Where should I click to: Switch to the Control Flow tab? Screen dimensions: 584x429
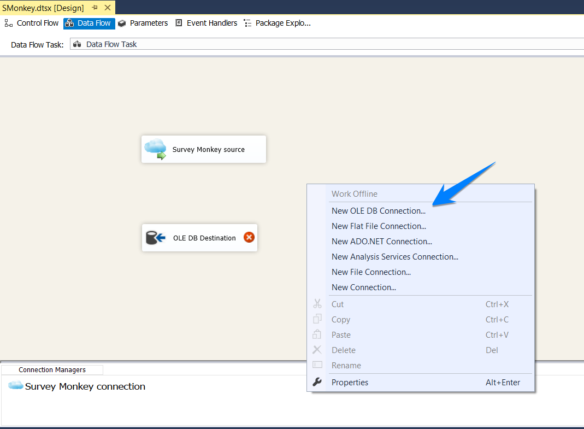tap(32, 23)
